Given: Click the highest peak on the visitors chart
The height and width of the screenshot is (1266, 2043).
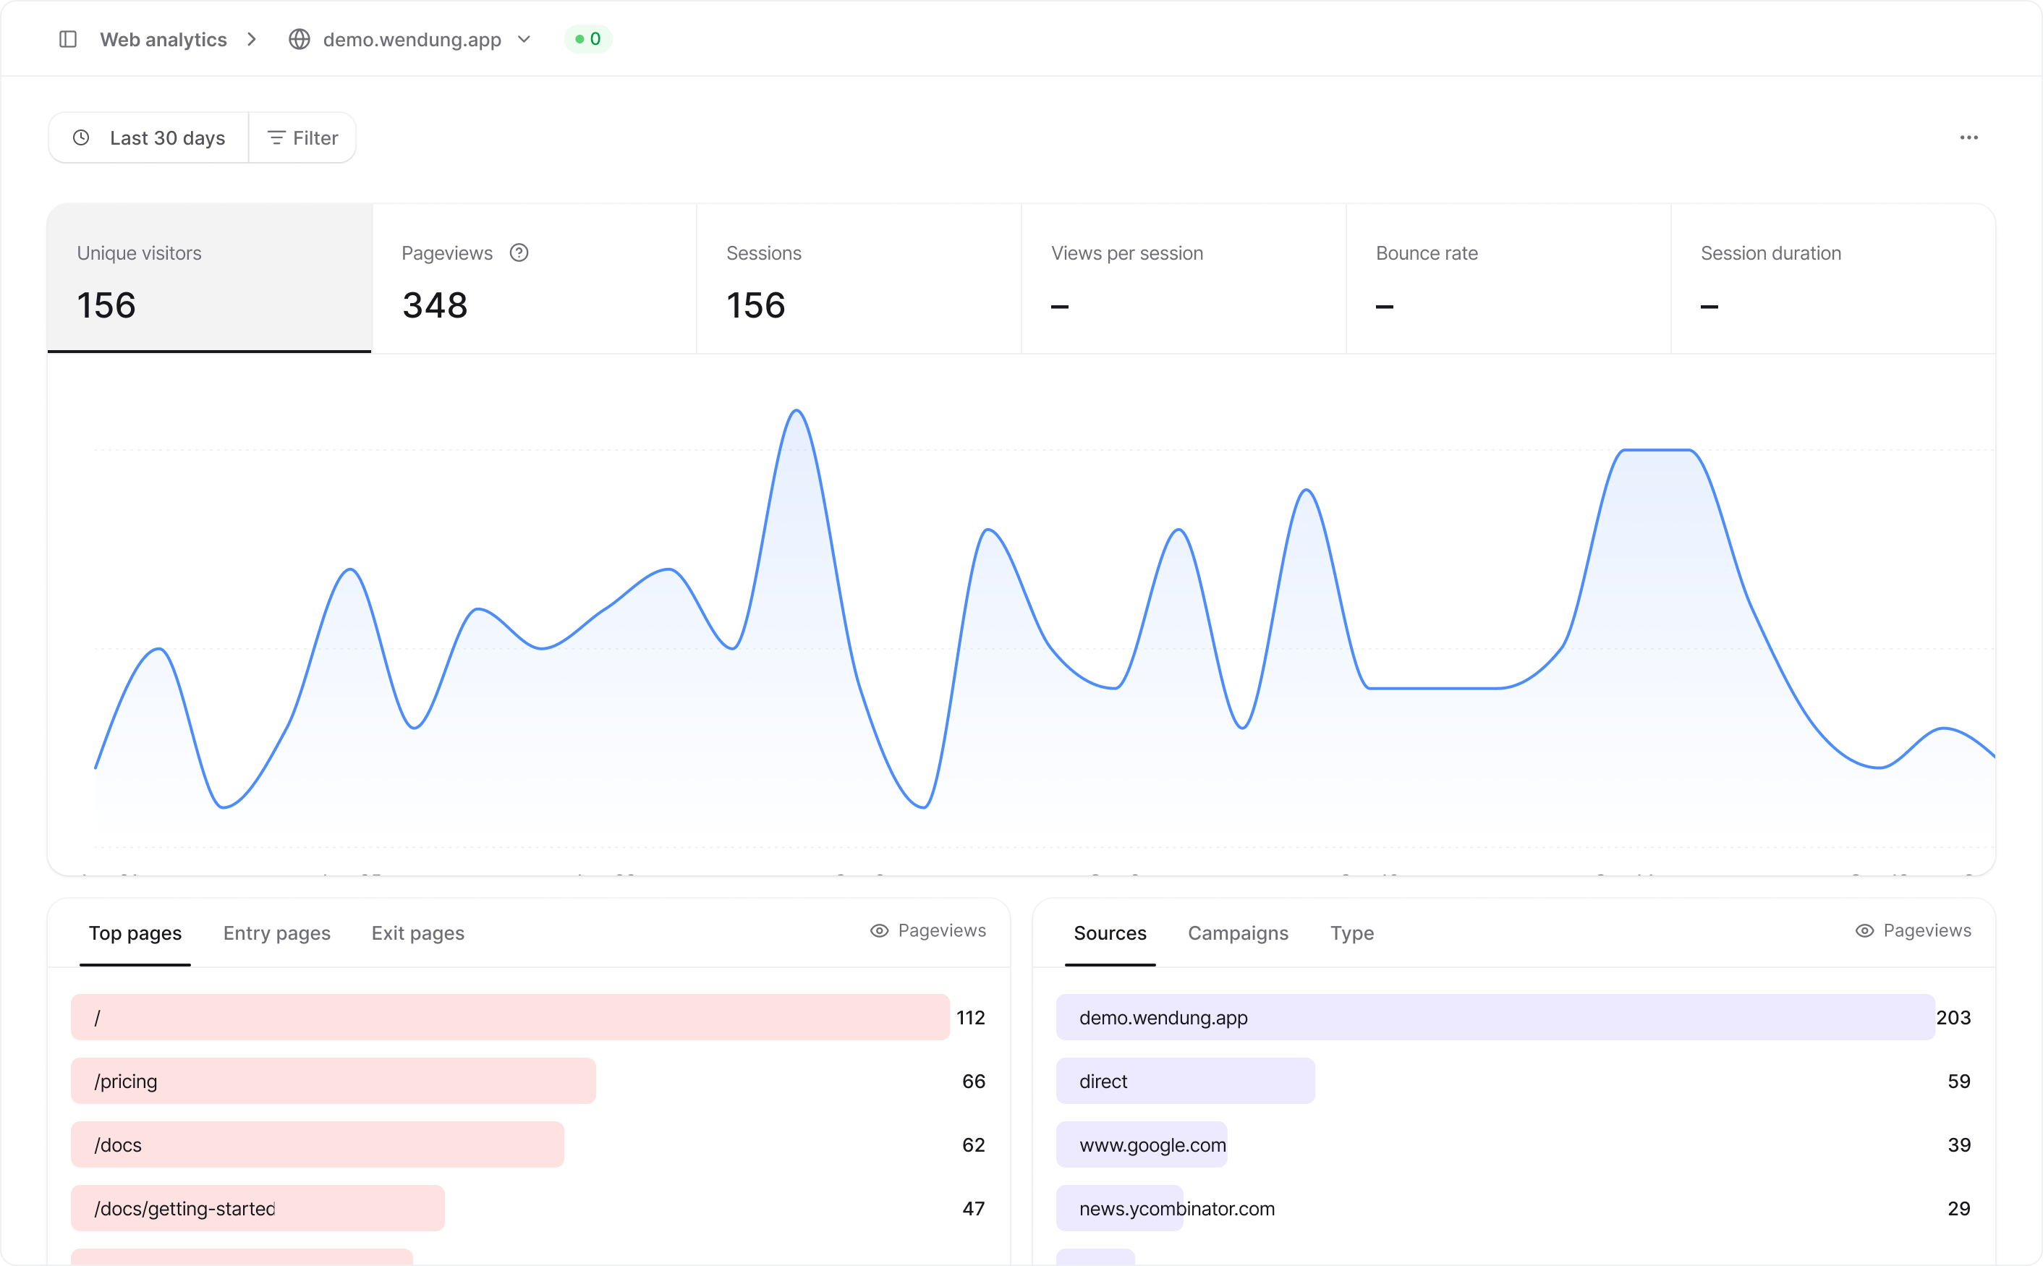Looking at the screenshot, I should point(797,411).
